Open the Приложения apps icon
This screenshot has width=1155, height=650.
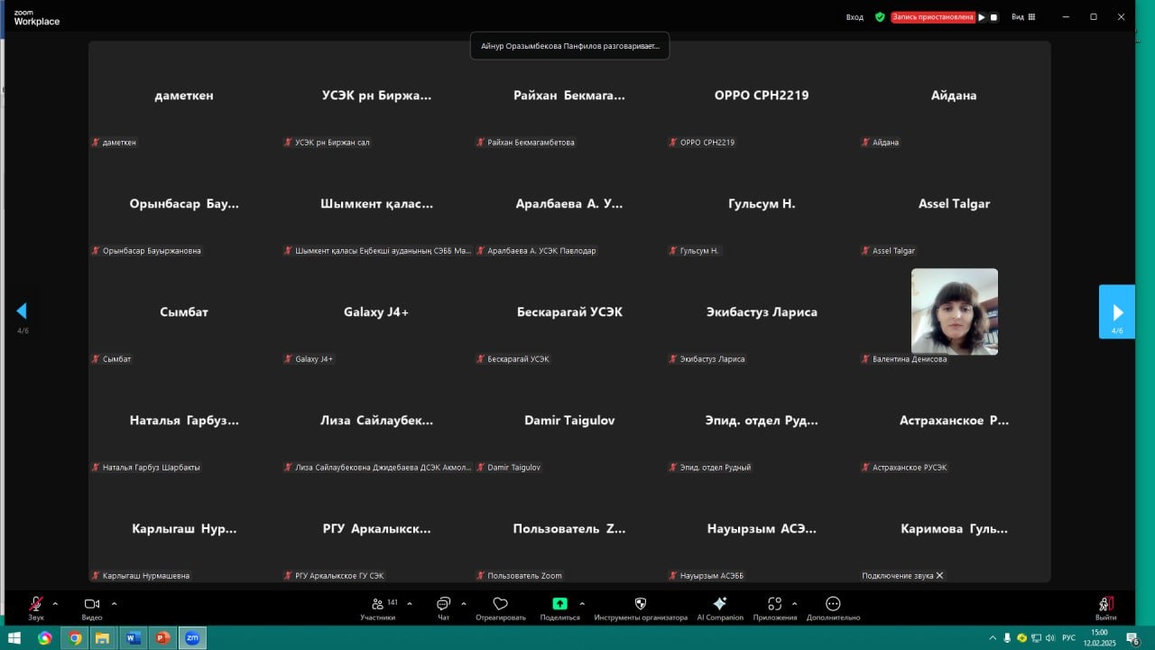point(774,604)
